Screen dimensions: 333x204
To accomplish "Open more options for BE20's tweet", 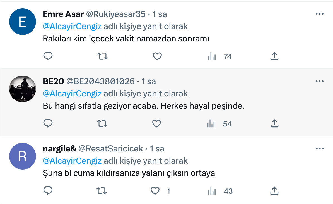I will (x=320, y=81).
